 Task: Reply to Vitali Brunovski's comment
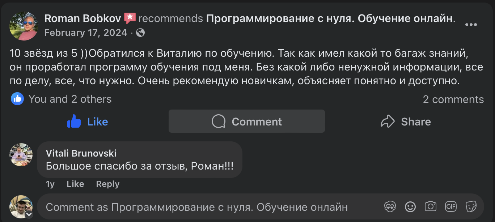[x=107, y=184]
